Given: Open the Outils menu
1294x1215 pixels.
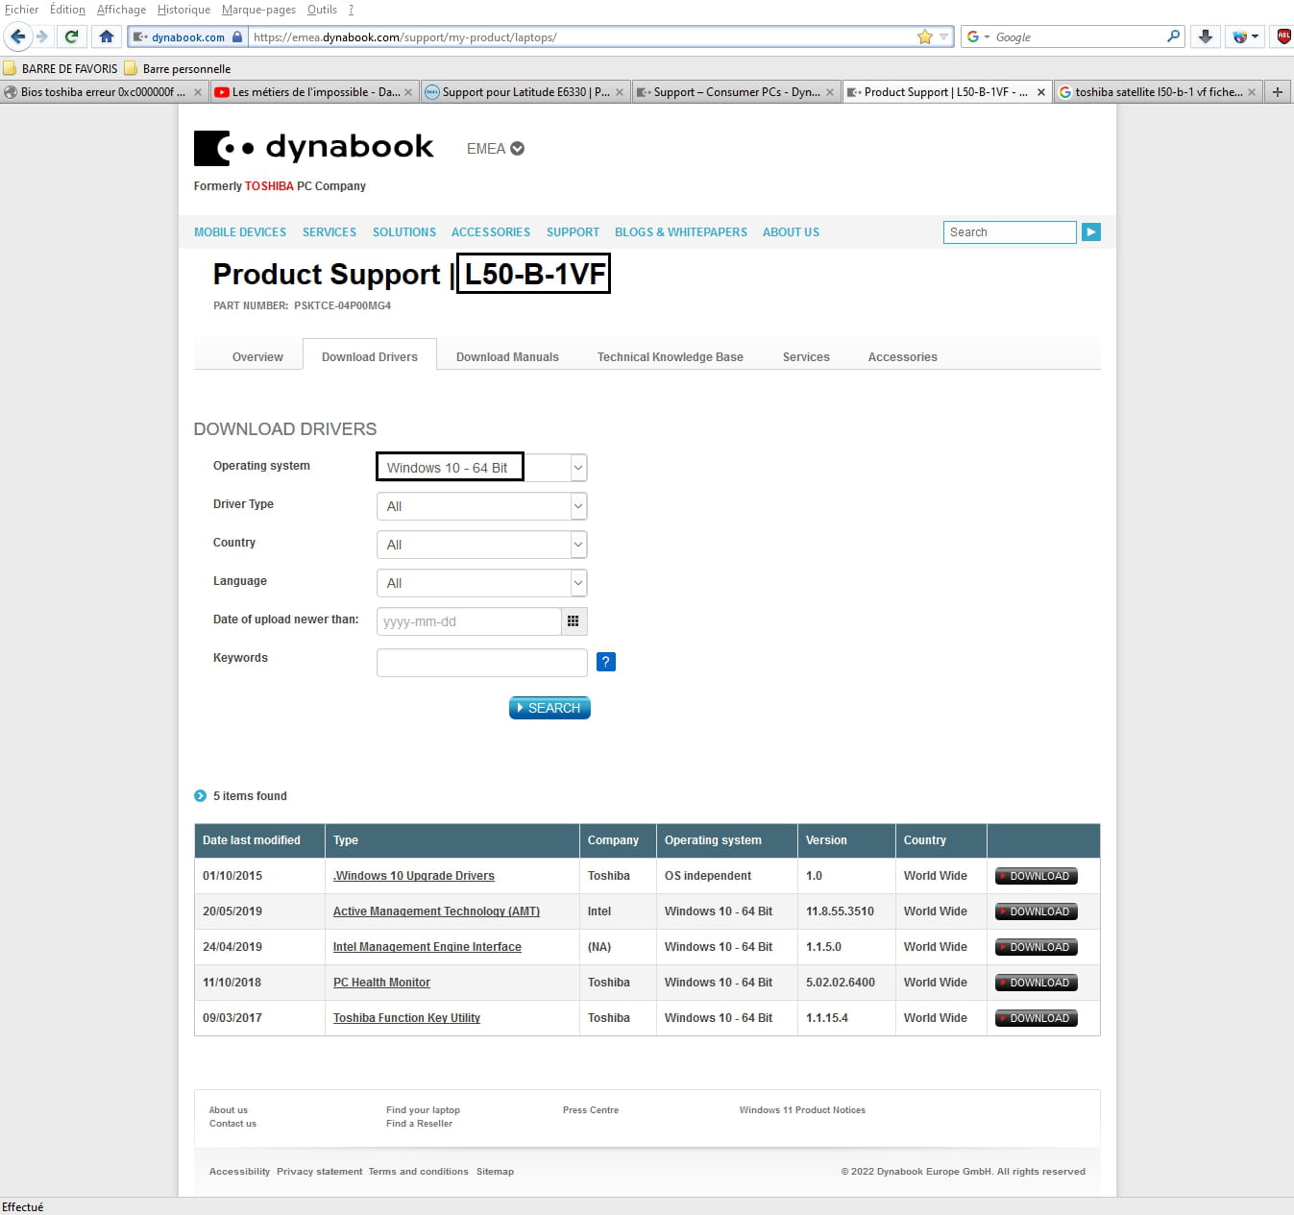Looking at the screenshot, I should click(322, 10).
